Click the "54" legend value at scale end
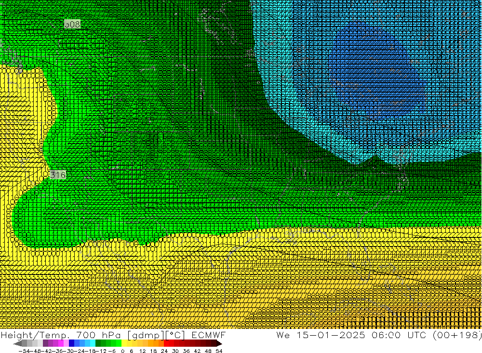The image size is (482, 353). (x=219, y=351)
